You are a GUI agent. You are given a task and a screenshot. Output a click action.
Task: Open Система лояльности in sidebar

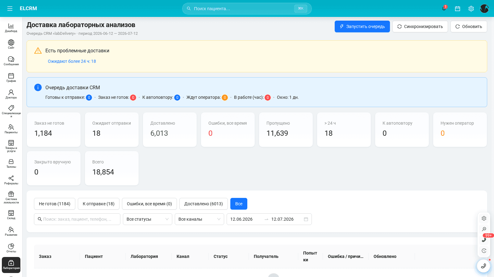[11, 197]
